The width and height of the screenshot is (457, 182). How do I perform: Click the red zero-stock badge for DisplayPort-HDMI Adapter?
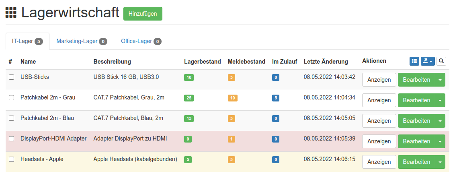click(188, 139)
